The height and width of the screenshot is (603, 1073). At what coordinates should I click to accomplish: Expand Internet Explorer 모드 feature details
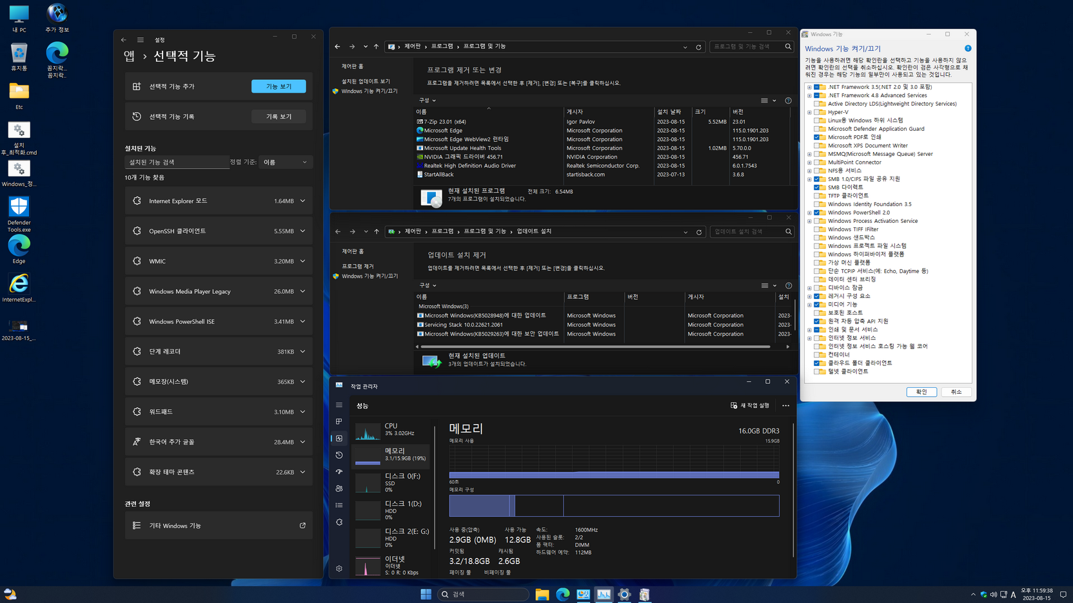coord(302,201)
